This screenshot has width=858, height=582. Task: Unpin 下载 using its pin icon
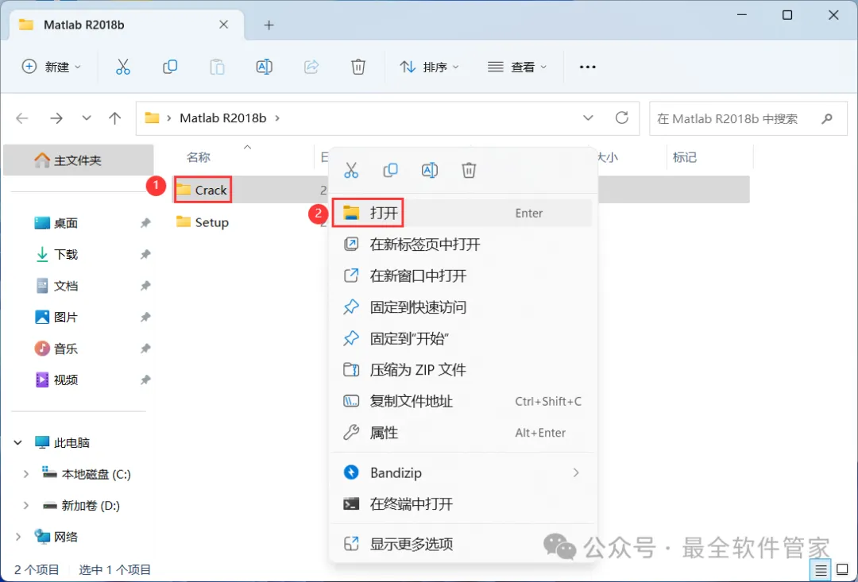(145, 254)
